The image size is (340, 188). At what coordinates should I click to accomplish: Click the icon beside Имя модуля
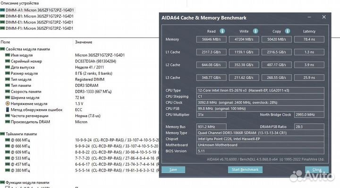pyautogui.click(x=8, y=55)
